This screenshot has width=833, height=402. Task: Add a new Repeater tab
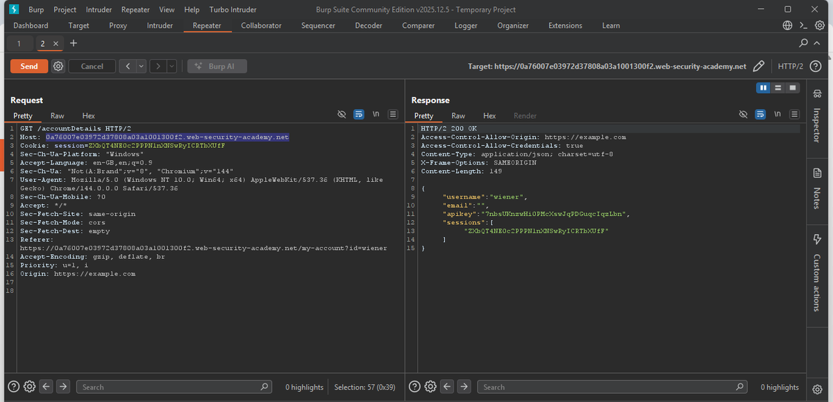pos(74,43)
